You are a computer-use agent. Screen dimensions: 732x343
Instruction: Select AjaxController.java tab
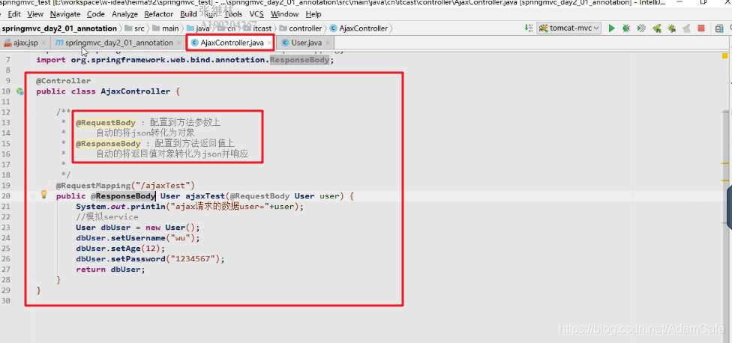(x=232, y=43)
